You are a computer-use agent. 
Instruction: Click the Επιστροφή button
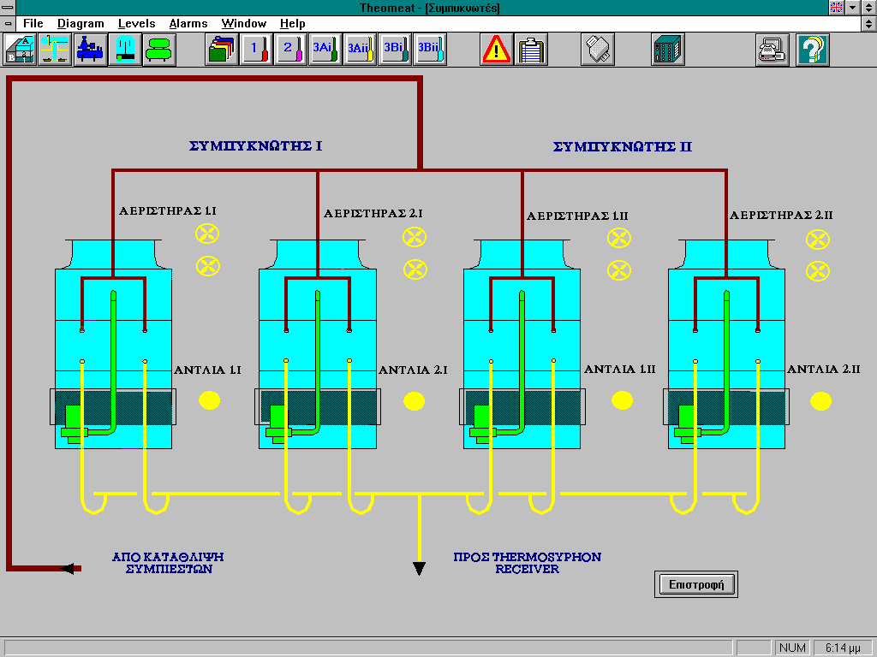696,585
